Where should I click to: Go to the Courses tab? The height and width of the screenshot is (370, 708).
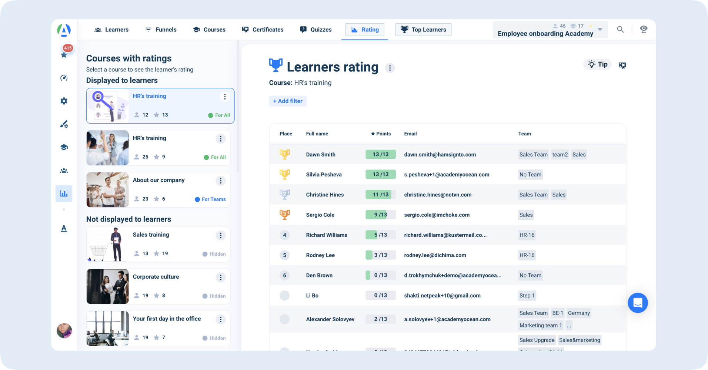coord(209,30)
